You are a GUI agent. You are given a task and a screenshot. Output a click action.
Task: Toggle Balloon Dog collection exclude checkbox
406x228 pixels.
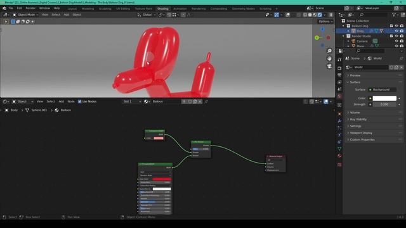click(391, 26)
